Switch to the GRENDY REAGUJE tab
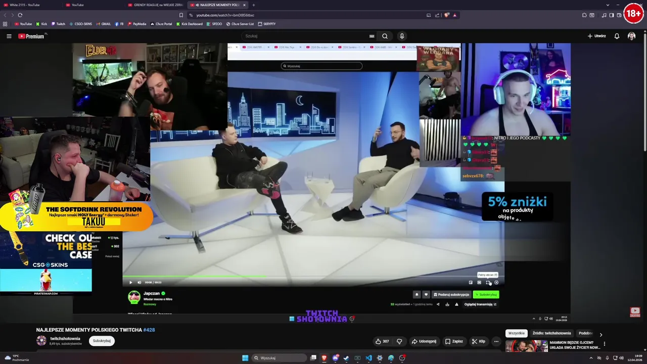This screenshot has width=647, height=364. [x=156, y=5]
